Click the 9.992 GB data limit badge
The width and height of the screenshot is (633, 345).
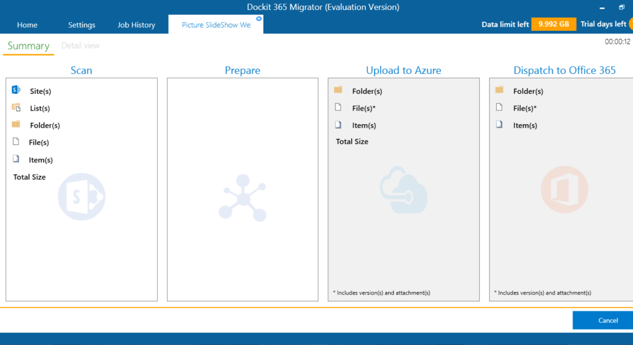pos(553,24)
